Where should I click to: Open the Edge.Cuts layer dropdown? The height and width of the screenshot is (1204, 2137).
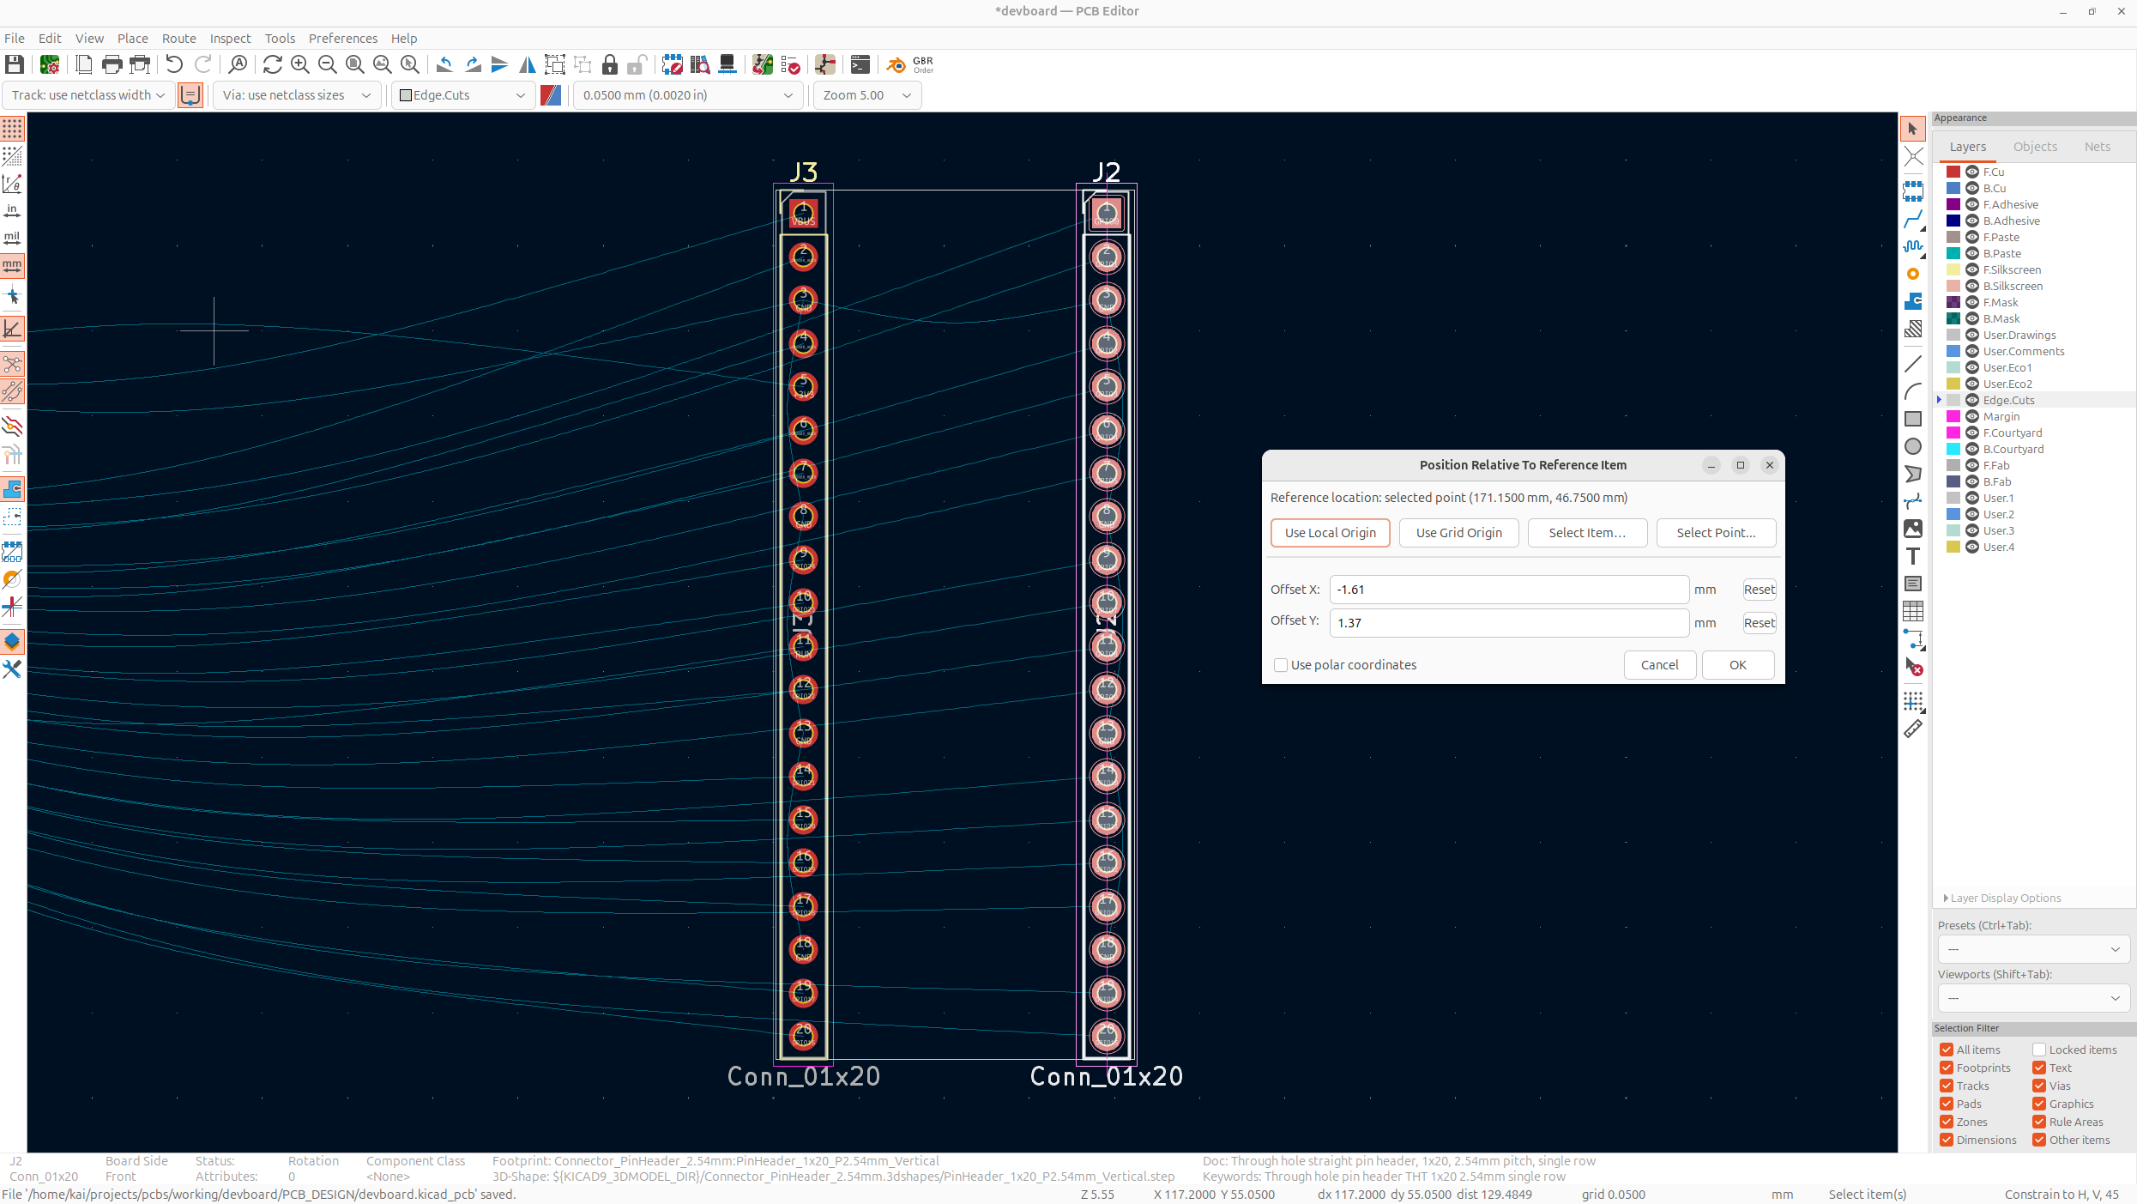[x=463, y=95]
